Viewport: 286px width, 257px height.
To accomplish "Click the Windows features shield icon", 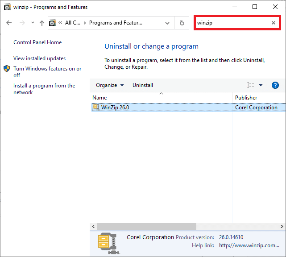I will [x=7, y=69].
